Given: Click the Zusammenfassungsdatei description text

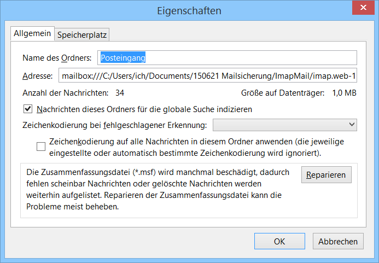Looking at the screenshot, I should click(158, 189).
